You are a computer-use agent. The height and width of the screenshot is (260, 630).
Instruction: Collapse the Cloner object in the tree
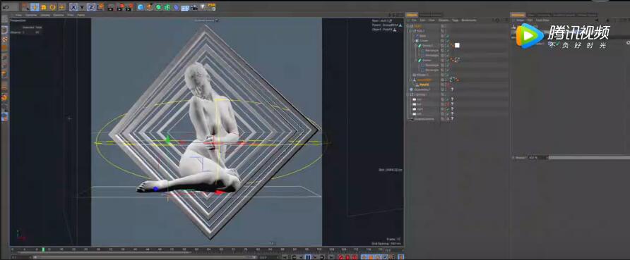(x=413, y=41)
